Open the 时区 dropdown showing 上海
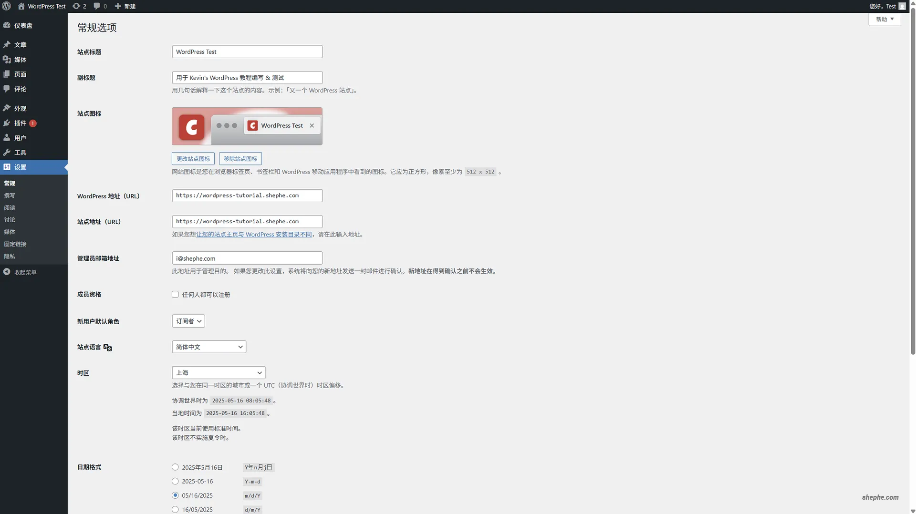 pyautogui.click(x=218, y=373)
